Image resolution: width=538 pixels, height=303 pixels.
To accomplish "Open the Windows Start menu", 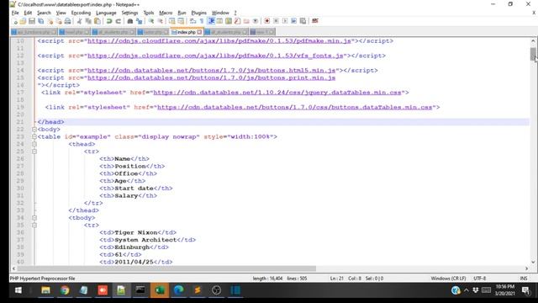I will 18,290.
